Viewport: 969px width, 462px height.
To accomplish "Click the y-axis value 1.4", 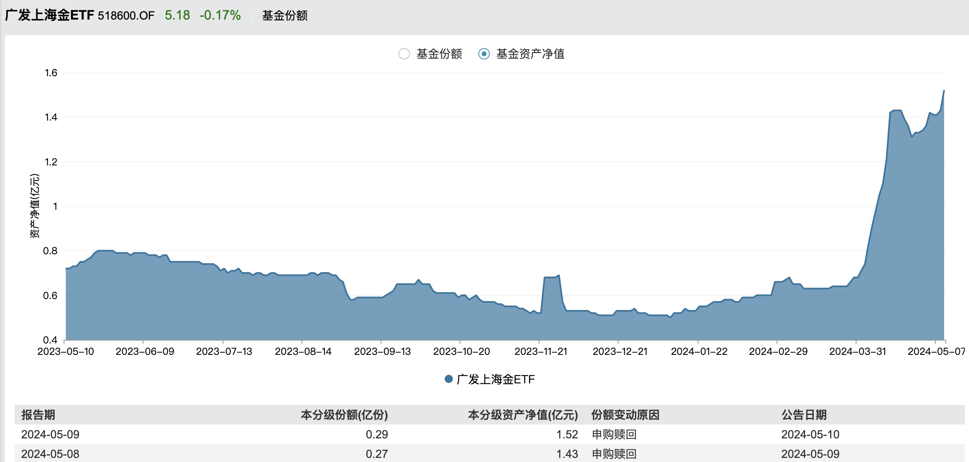I will (x=51, y=117).
